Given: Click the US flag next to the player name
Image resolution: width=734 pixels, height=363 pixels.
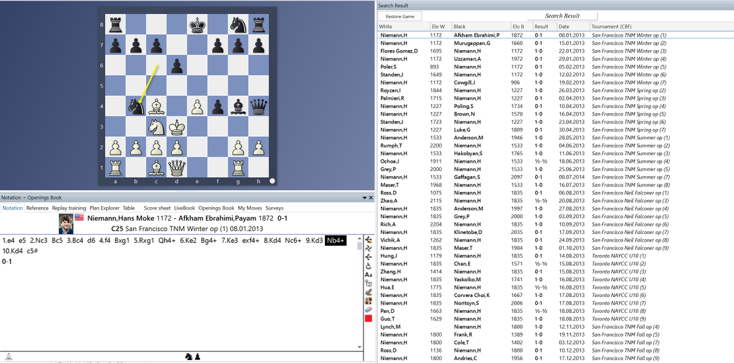Looking at the screenshot, I should (80, 218).
